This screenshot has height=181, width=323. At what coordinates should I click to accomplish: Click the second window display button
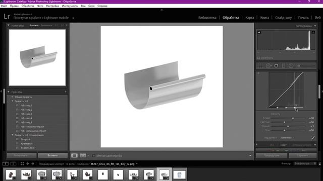pyautogui.click(x=13, y=163)
